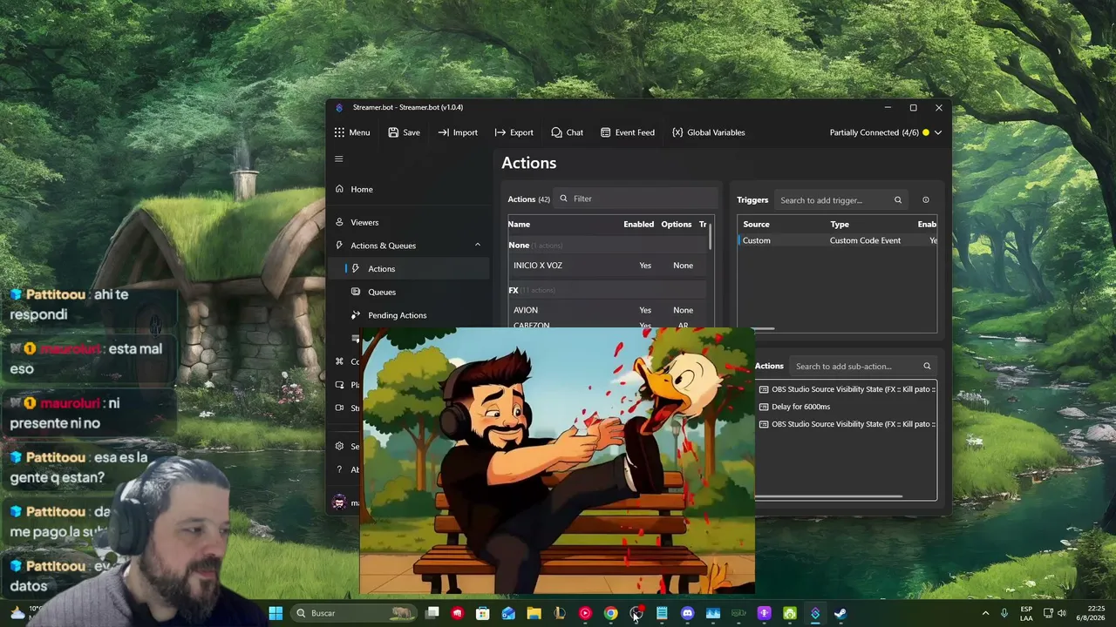The width and height of the screenshot is (1116, 627).
Task: Open the Chat window
Action: 567,132
